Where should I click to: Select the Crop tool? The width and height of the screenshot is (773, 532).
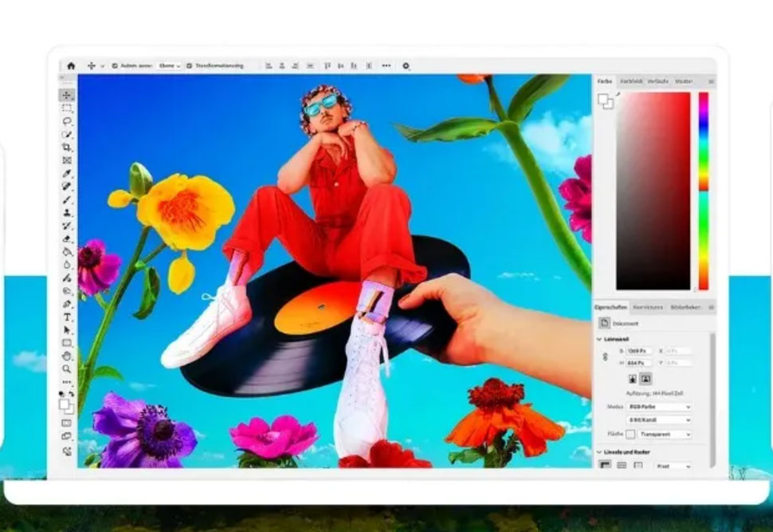pyautogui.click(x=67, y=148)
